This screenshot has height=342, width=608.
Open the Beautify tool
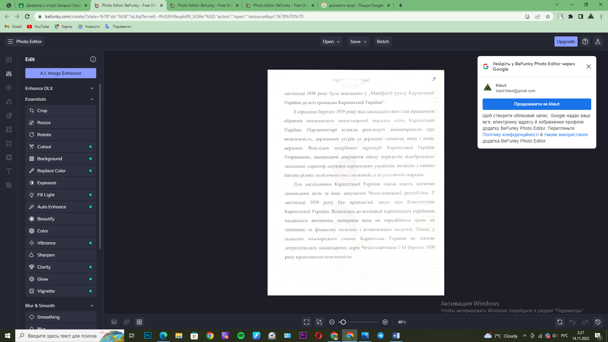pyautogui.click(x=61, y=219)
